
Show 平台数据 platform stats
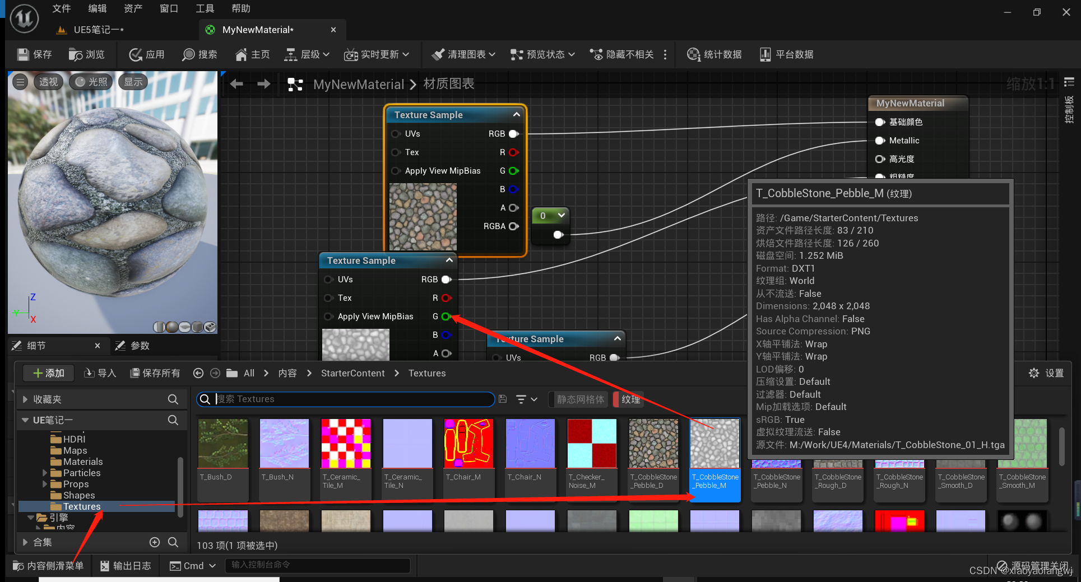point(786,54)
